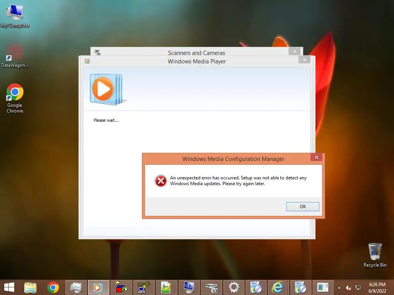The width and height of the screenshot is (394, 295).
Task: Click the Windows Media Player title bar icon
Action: click(x=87, y=61)
